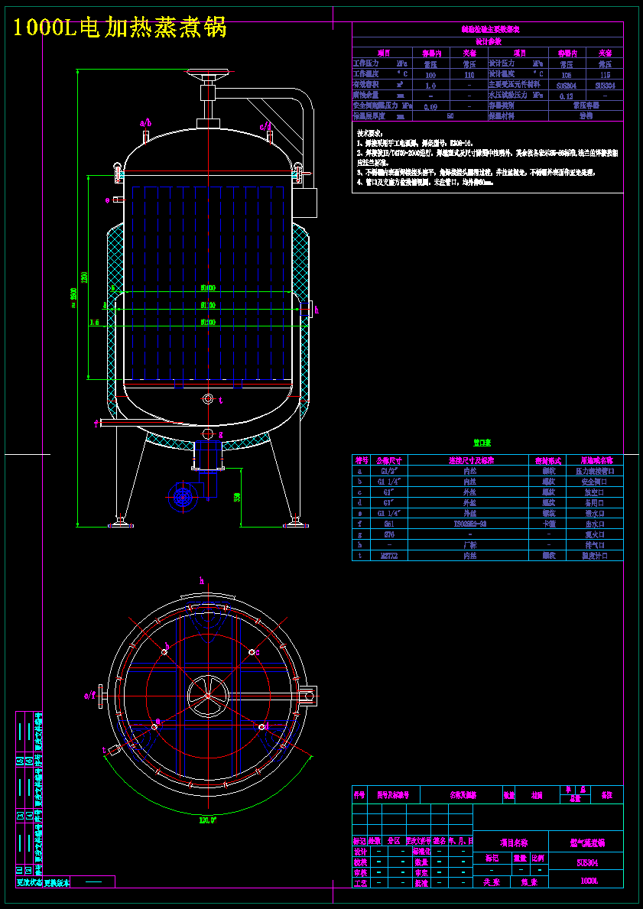
Task: Click the "厂标" cell in nozzle row h
Action: [469, 545]
